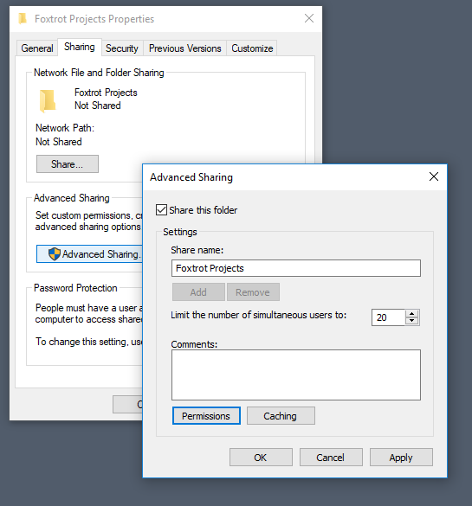This screenshot has width=472, height=506.
Task: Open the Security tab
Action: (122, 48)
